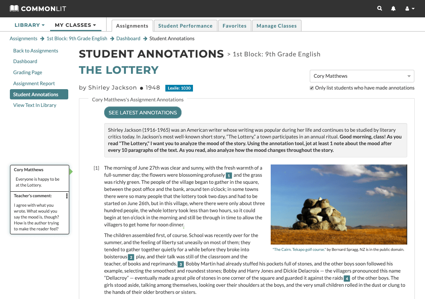This screenshot has height=299, width=425.
Task: Select annotation marker number 3
Action: [181, 264]
